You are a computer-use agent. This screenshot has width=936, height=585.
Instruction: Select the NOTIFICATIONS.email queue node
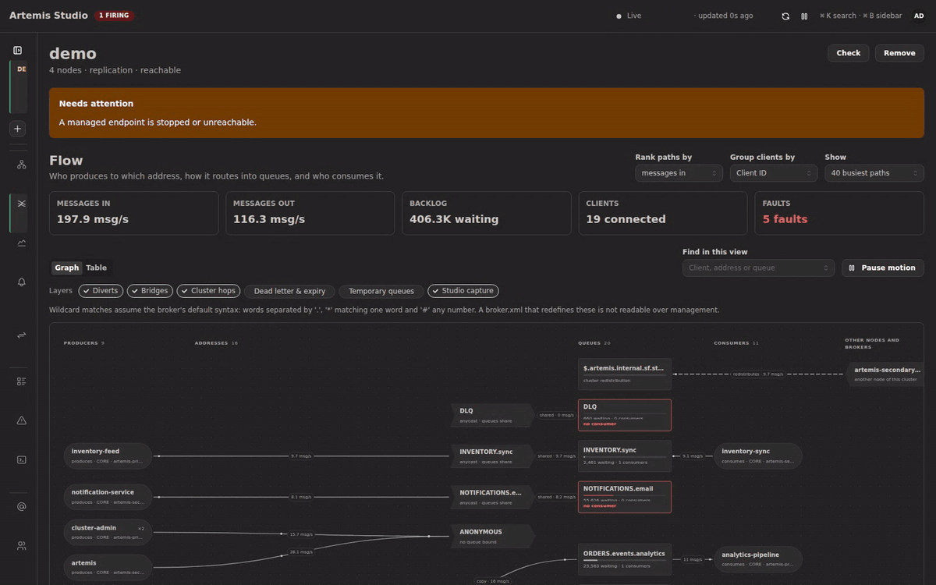click(625, 497)
